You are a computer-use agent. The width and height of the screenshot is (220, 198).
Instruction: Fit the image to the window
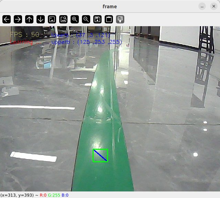(63, 19)
